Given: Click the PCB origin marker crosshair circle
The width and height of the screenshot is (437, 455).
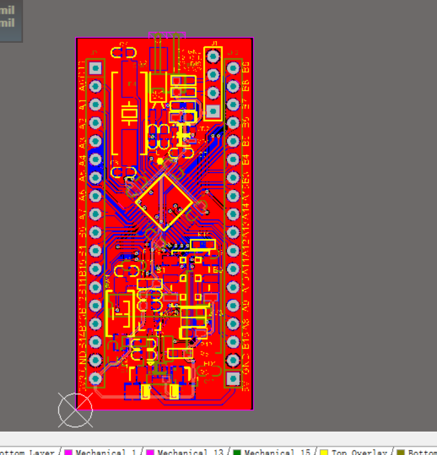Looking at the screenshot, I should click(x=75, y=410).
